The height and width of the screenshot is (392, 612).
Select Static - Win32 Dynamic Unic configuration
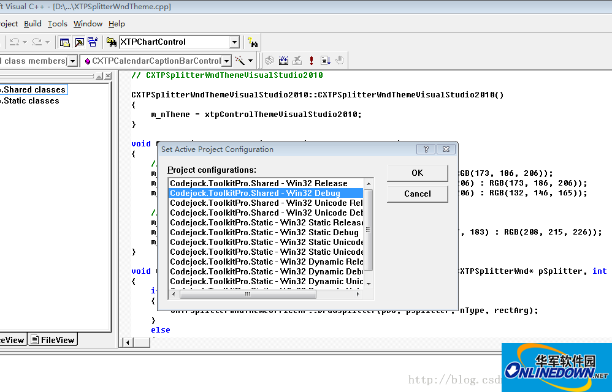tap(266, 281)
